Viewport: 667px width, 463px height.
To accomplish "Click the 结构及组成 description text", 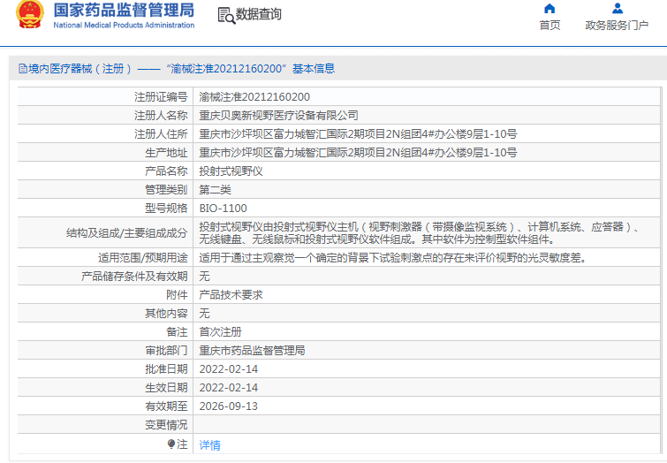I will (x=419, y=232).
